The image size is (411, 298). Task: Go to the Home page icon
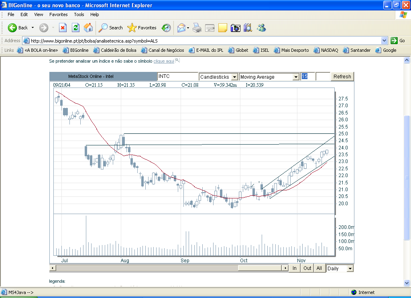(88, 28)
